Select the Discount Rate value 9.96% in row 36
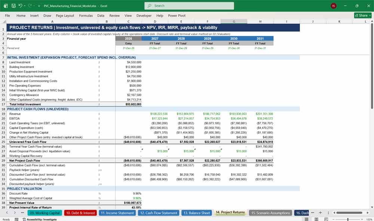This screenshot has width=374, height=221. (129, 193)
